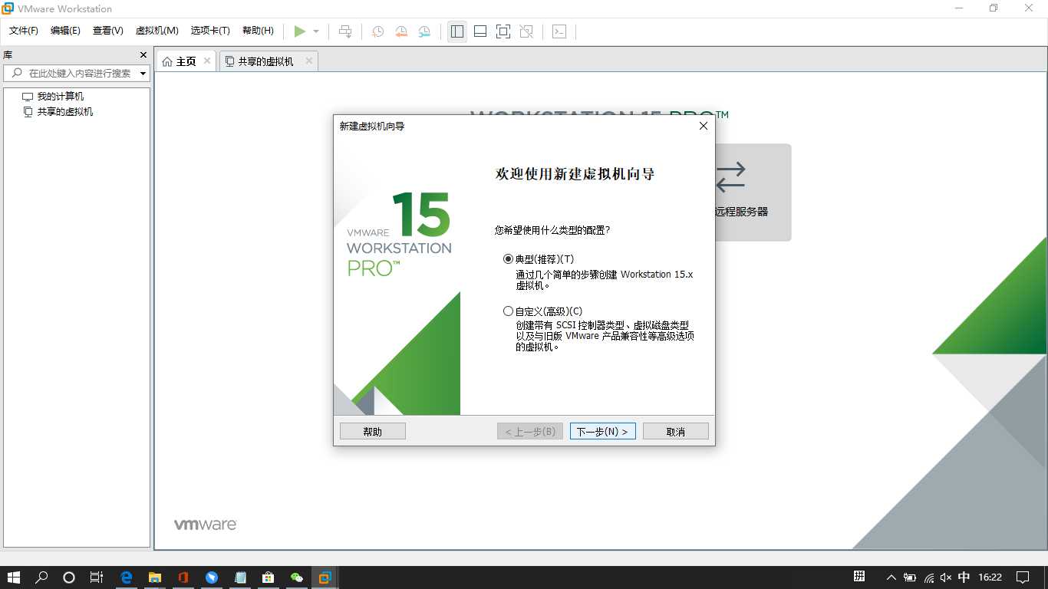
Task: Open the 文件(F) menu
Action: pyautogui.click(x=24, y=31)
